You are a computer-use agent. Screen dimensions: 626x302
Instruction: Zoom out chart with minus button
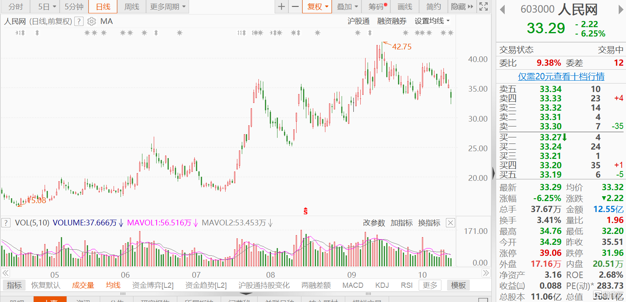point(295,6)
